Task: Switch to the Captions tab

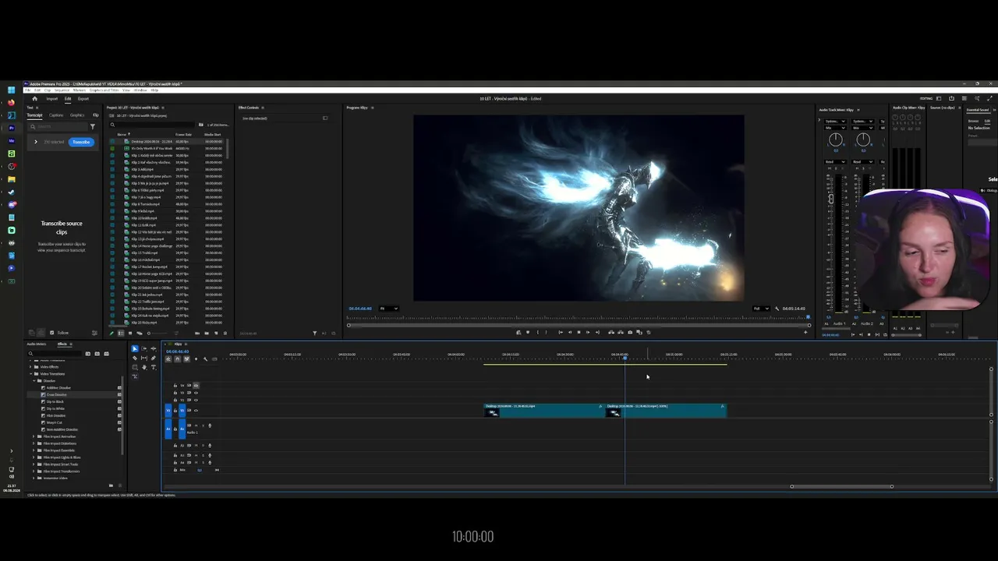Action: 56,115
